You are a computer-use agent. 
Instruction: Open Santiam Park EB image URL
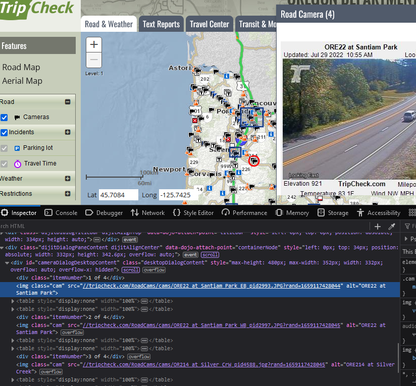212,286
